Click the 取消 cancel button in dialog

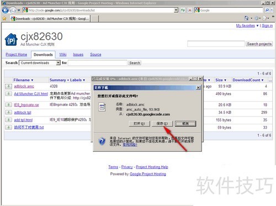(185, 124)
